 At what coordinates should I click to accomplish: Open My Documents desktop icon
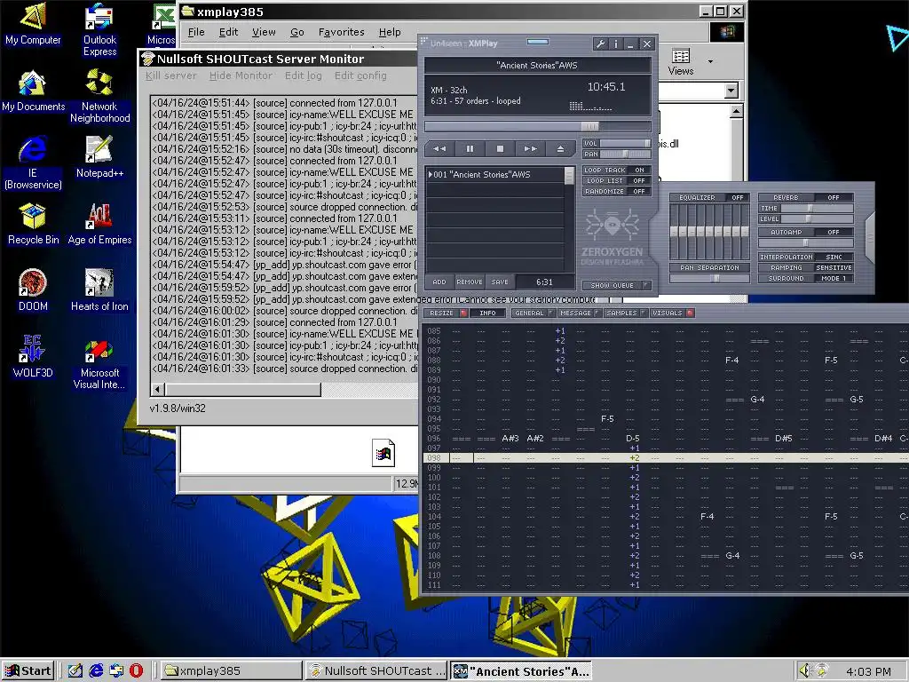tap(33, 91)
